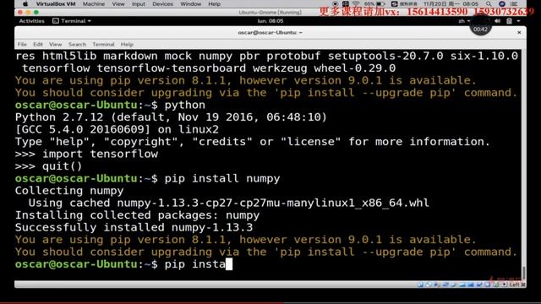The height and width of the screenshot is (304, 541).
Task: Click the '>>> quit()' line
Action: 49,166
